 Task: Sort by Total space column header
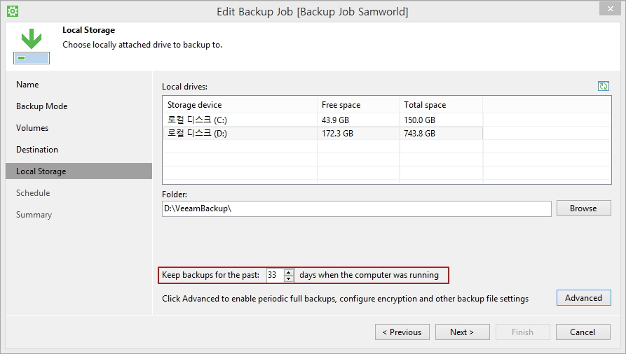click(x=441, y=105)
